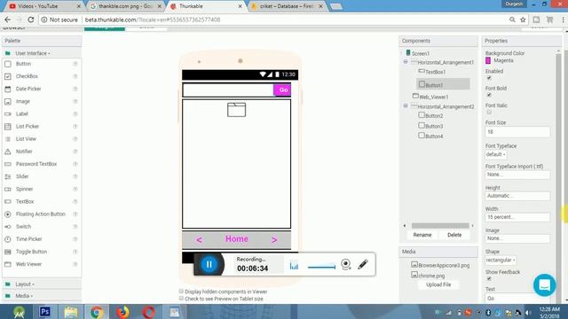Screen dimensions: 568x319
Task: Click the Upload File button
Action: click(438, 284)
